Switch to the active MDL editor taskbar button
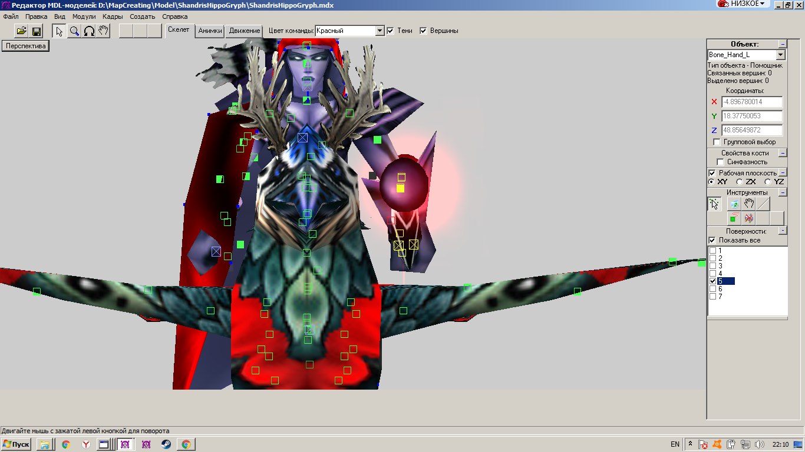Screen dimensions: 805x452 (x=125, y=444)
